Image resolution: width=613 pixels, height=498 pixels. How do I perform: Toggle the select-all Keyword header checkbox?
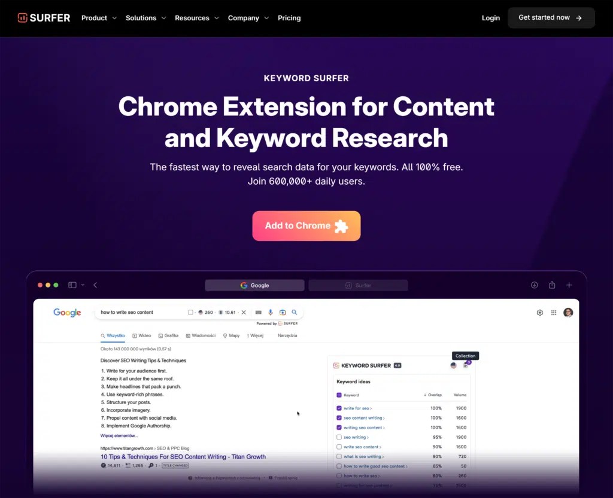339,395
